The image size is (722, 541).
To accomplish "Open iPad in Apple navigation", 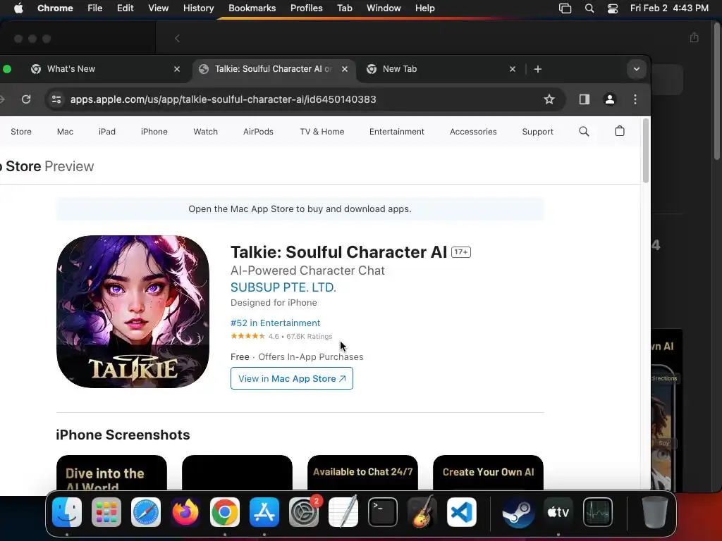I will point(107,132).
